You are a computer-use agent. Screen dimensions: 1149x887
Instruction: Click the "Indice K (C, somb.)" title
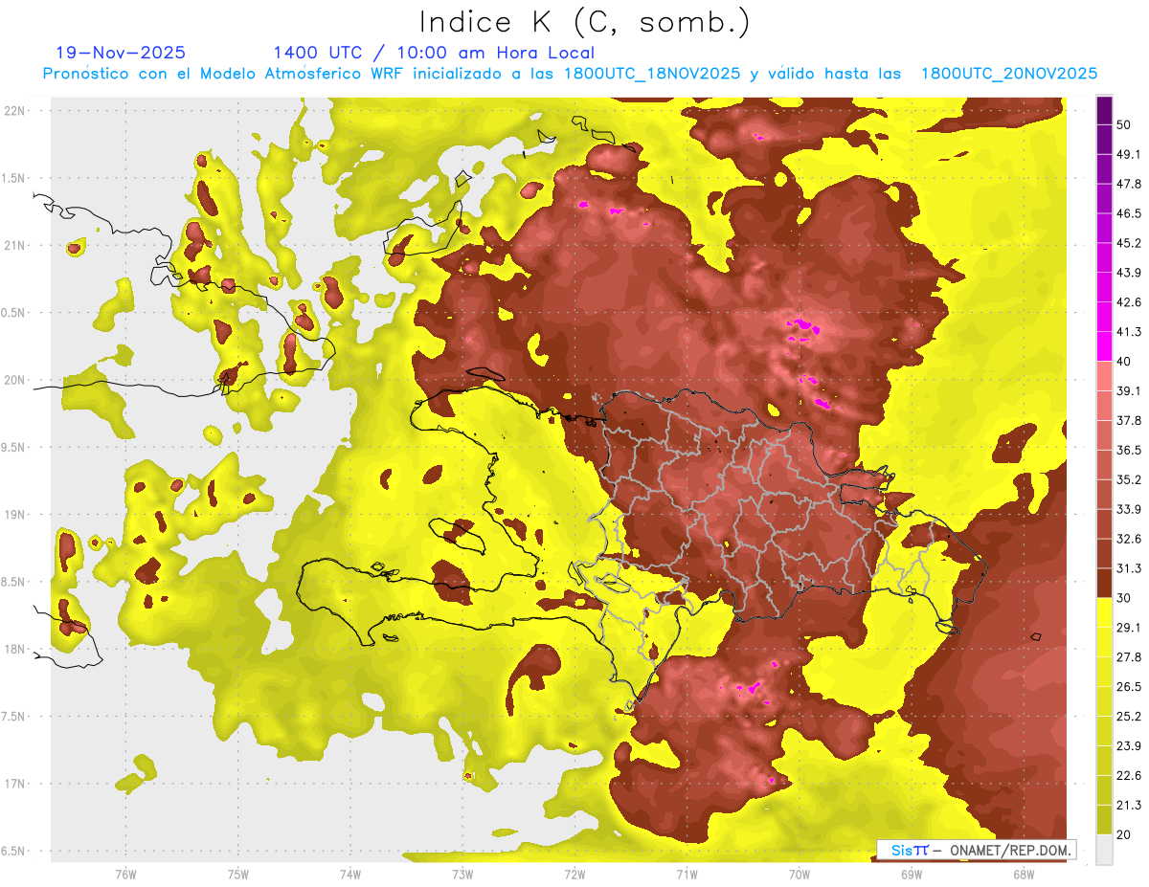584,23
